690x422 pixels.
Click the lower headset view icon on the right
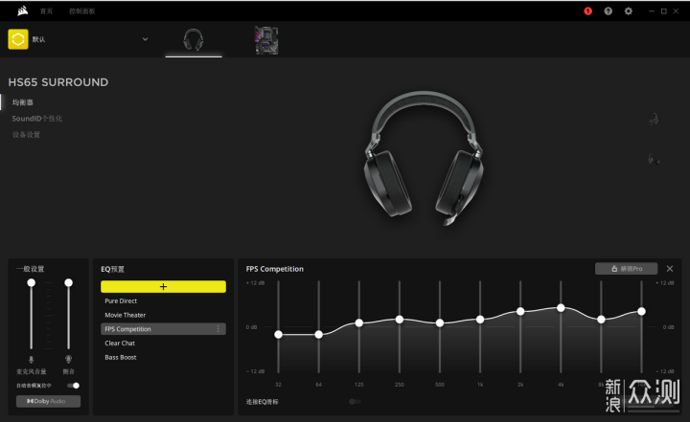[x=654, y=159]
